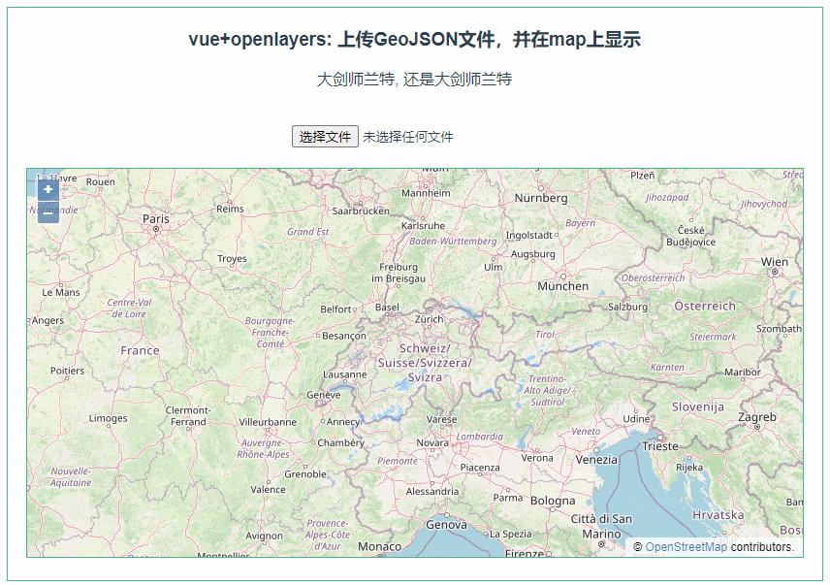Zoom out the map with minus button

pos(48,212)
